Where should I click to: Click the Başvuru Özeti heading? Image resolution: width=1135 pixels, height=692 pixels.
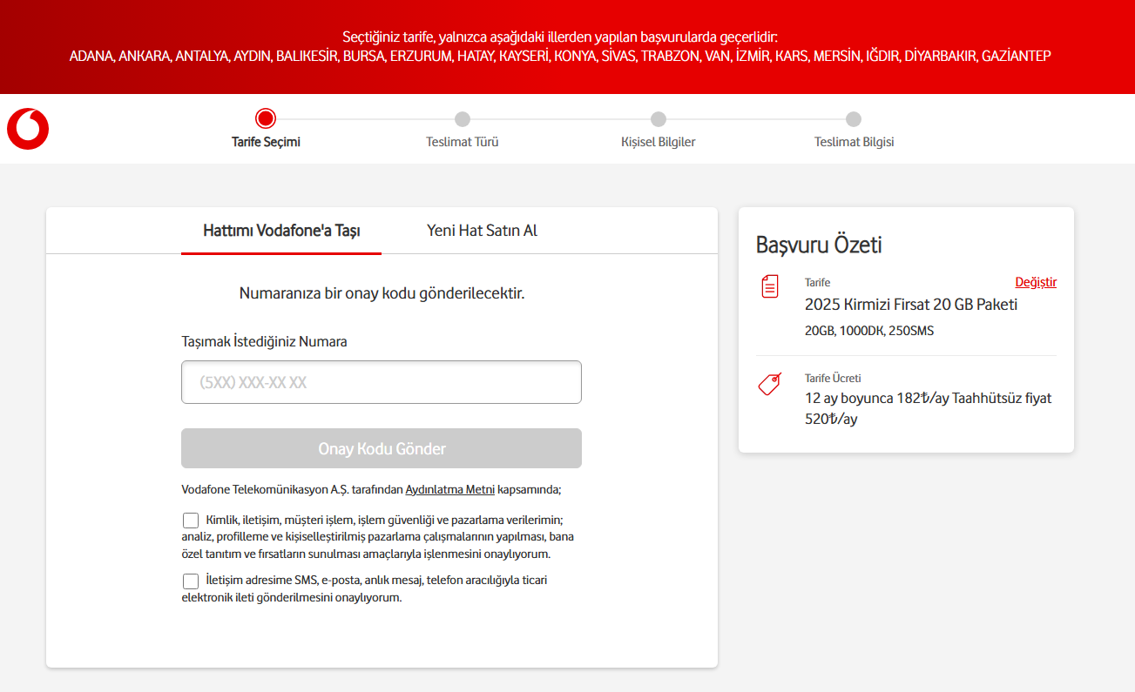coord(819,245)
